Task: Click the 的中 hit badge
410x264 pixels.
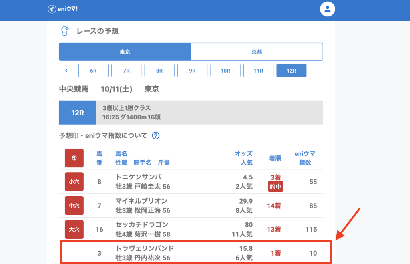Action: 275,186
